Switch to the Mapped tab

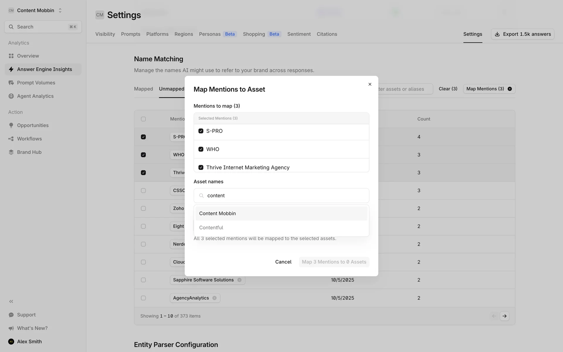(143, 89)
